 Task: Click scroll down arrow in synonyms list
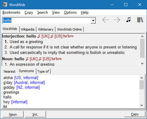coord(142,105)
